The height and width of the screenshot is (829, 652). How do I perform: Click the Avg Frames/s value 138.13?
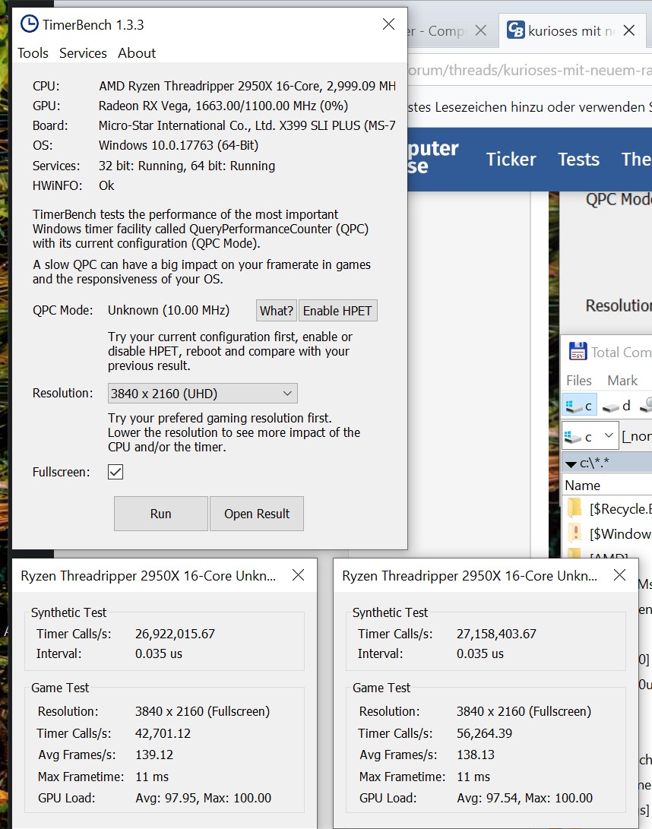pyautogui.click(x=476, y=755)
